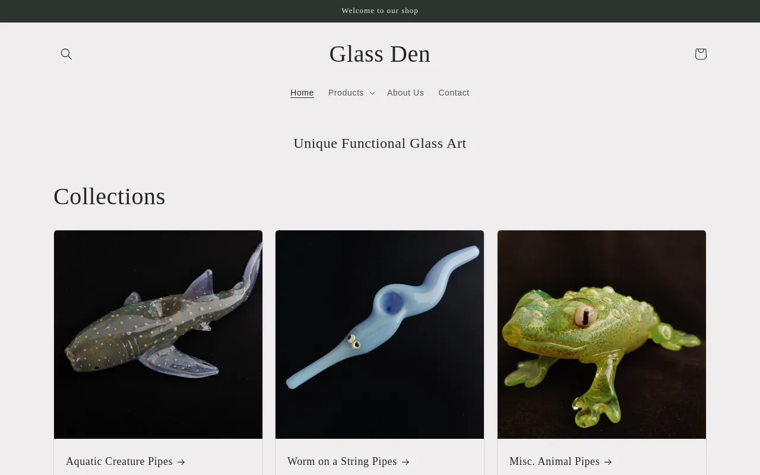Click the arrow beside Worm on a String Pipes
Image resolution: width=760 pixels, height=475 pixels.
[x=406, y=462]
